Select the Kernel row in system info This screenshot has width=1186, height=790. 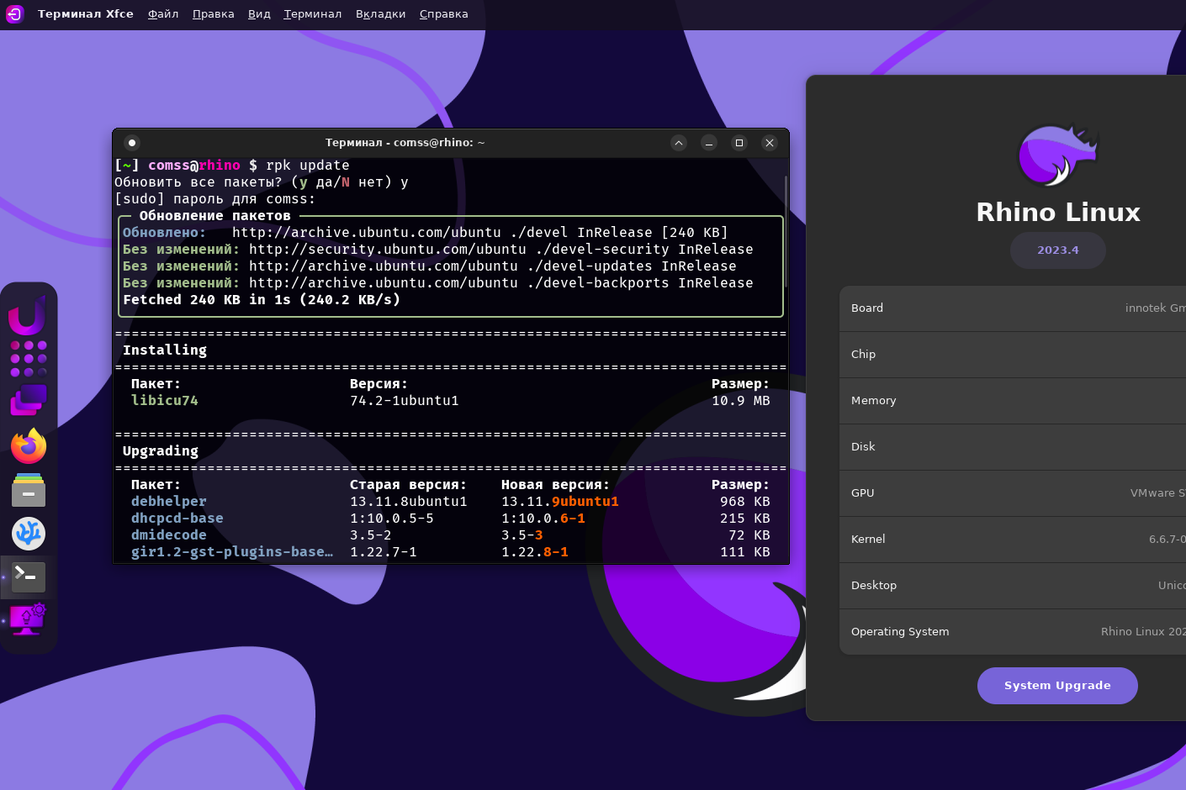coord(1013,540)
